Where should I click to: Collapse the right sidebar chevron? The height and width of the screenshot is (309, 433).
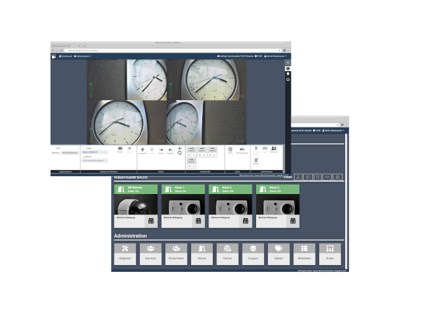(x=288, y=62)
